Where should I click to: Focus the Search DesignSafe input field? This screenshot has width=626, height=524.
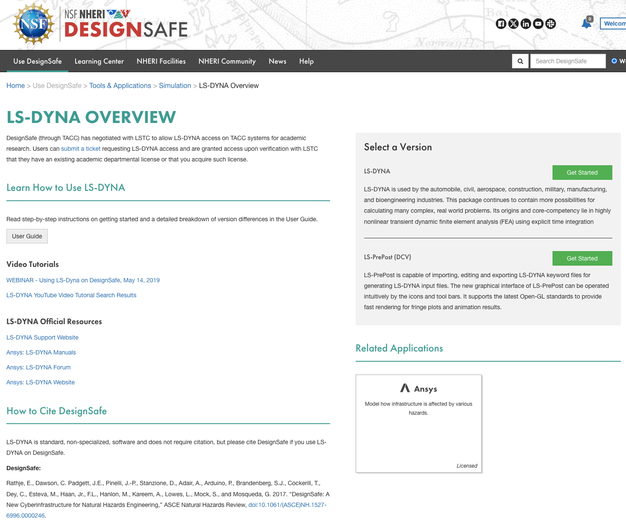click(567, 61)
